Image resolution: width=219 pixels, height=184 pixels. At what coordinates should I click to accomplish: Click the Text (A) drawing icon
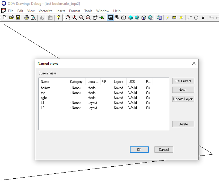203,18
